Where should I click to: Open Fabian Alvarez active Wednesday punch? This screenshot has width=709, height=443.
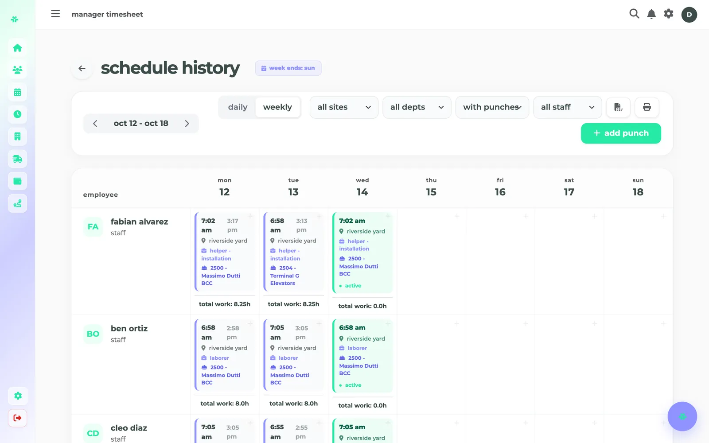tap(362, 253)
